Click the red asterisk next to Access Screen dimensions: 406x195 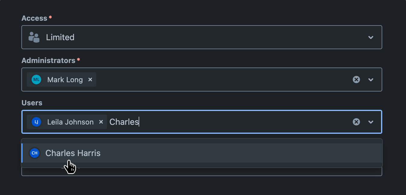(50, 17)
